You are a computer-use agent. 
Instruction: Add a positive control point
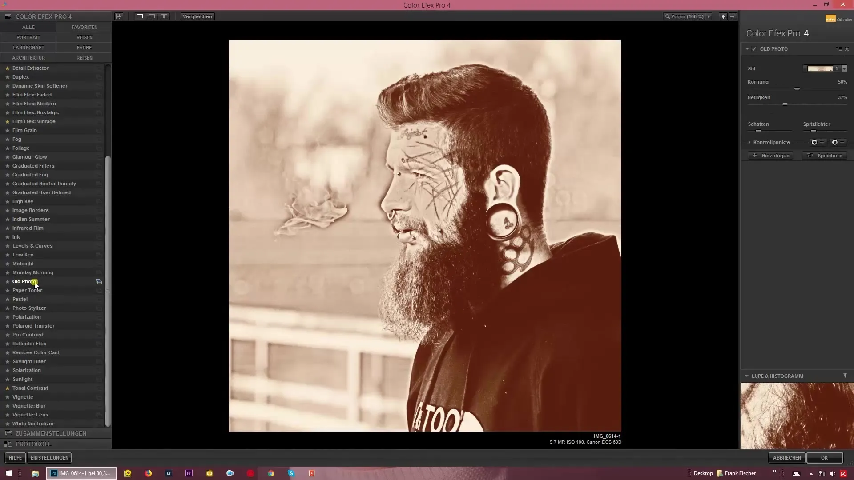[818, 142]
